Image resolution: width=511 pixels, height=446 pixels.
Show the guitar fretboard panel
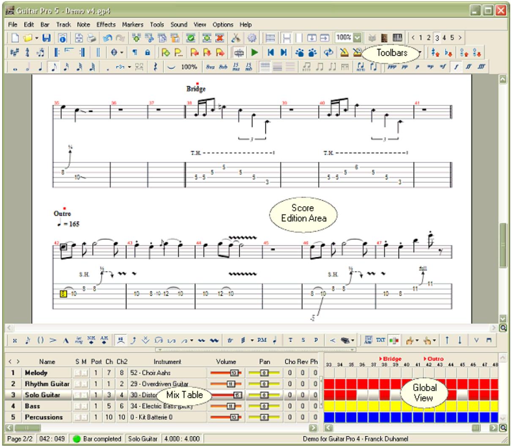click(385, 38)
